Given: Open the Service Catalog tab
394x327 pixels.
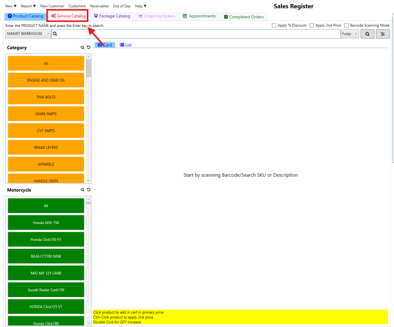Looking at the screenshot, I should tap(69, 16).
